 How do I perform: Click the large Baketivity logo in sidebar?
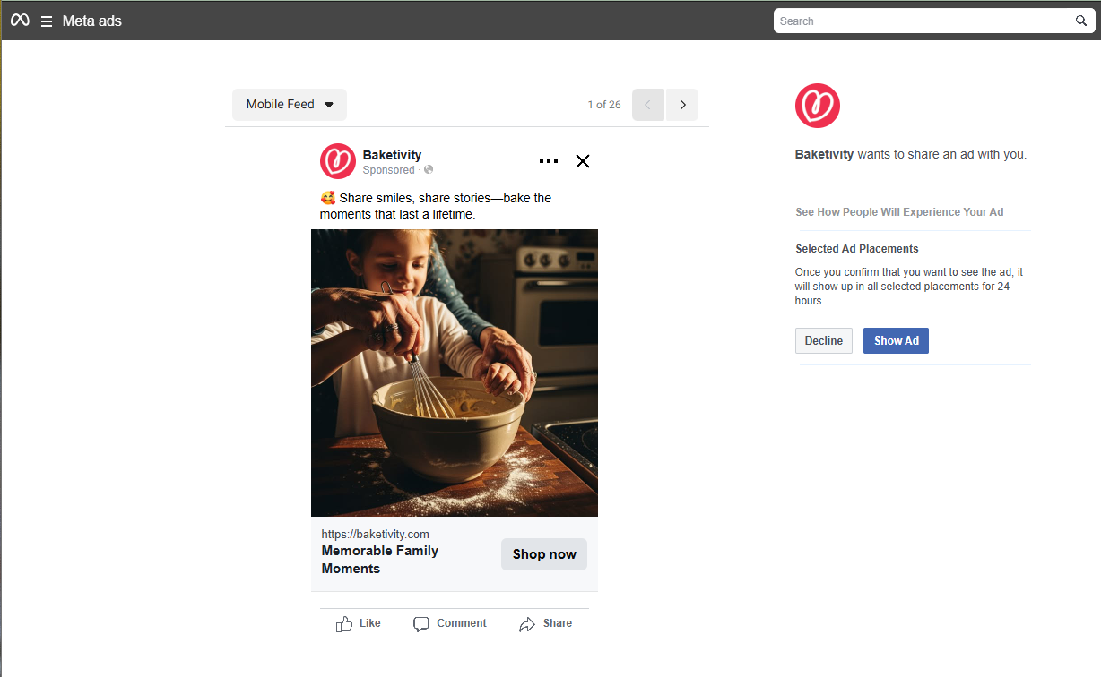[x=818, y=106]
